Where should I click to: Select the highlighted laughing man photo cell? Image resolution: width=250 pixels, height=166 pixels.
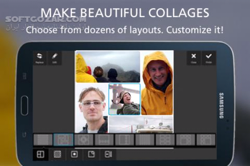[x=124, y=99]
